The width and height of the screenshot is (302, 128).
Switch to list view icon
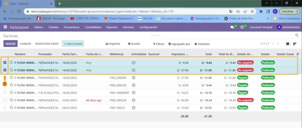[288, 44]
